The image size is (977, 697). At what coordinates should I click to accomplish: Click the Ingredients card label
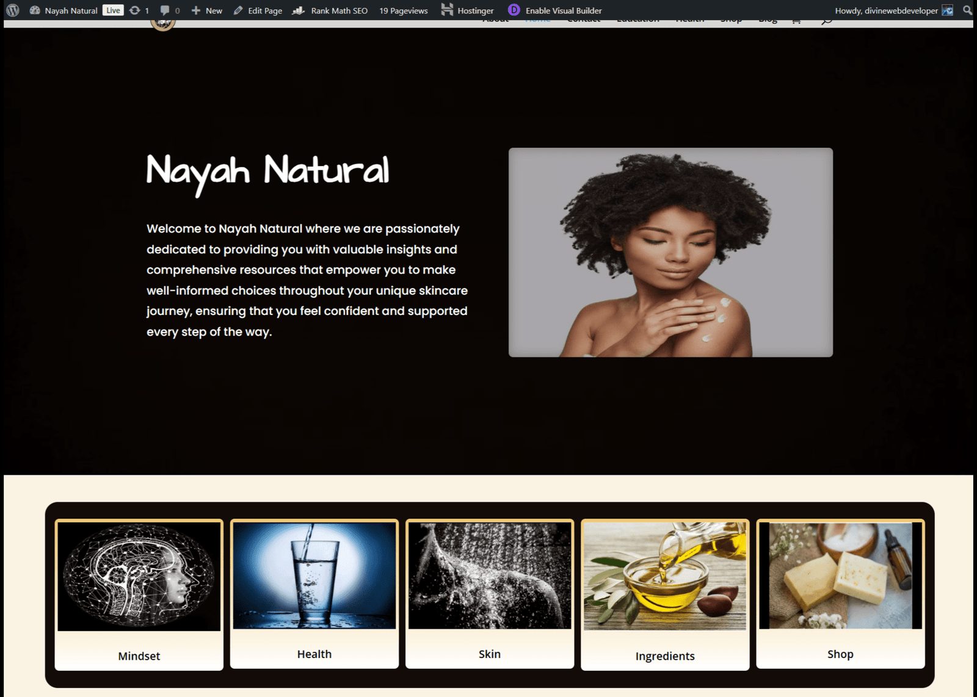pos(665,656)
